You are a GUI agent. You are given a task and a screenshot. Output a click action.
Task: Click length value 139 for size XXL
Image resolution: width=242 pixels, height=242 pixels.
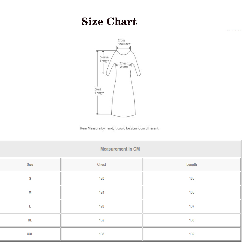192,234
